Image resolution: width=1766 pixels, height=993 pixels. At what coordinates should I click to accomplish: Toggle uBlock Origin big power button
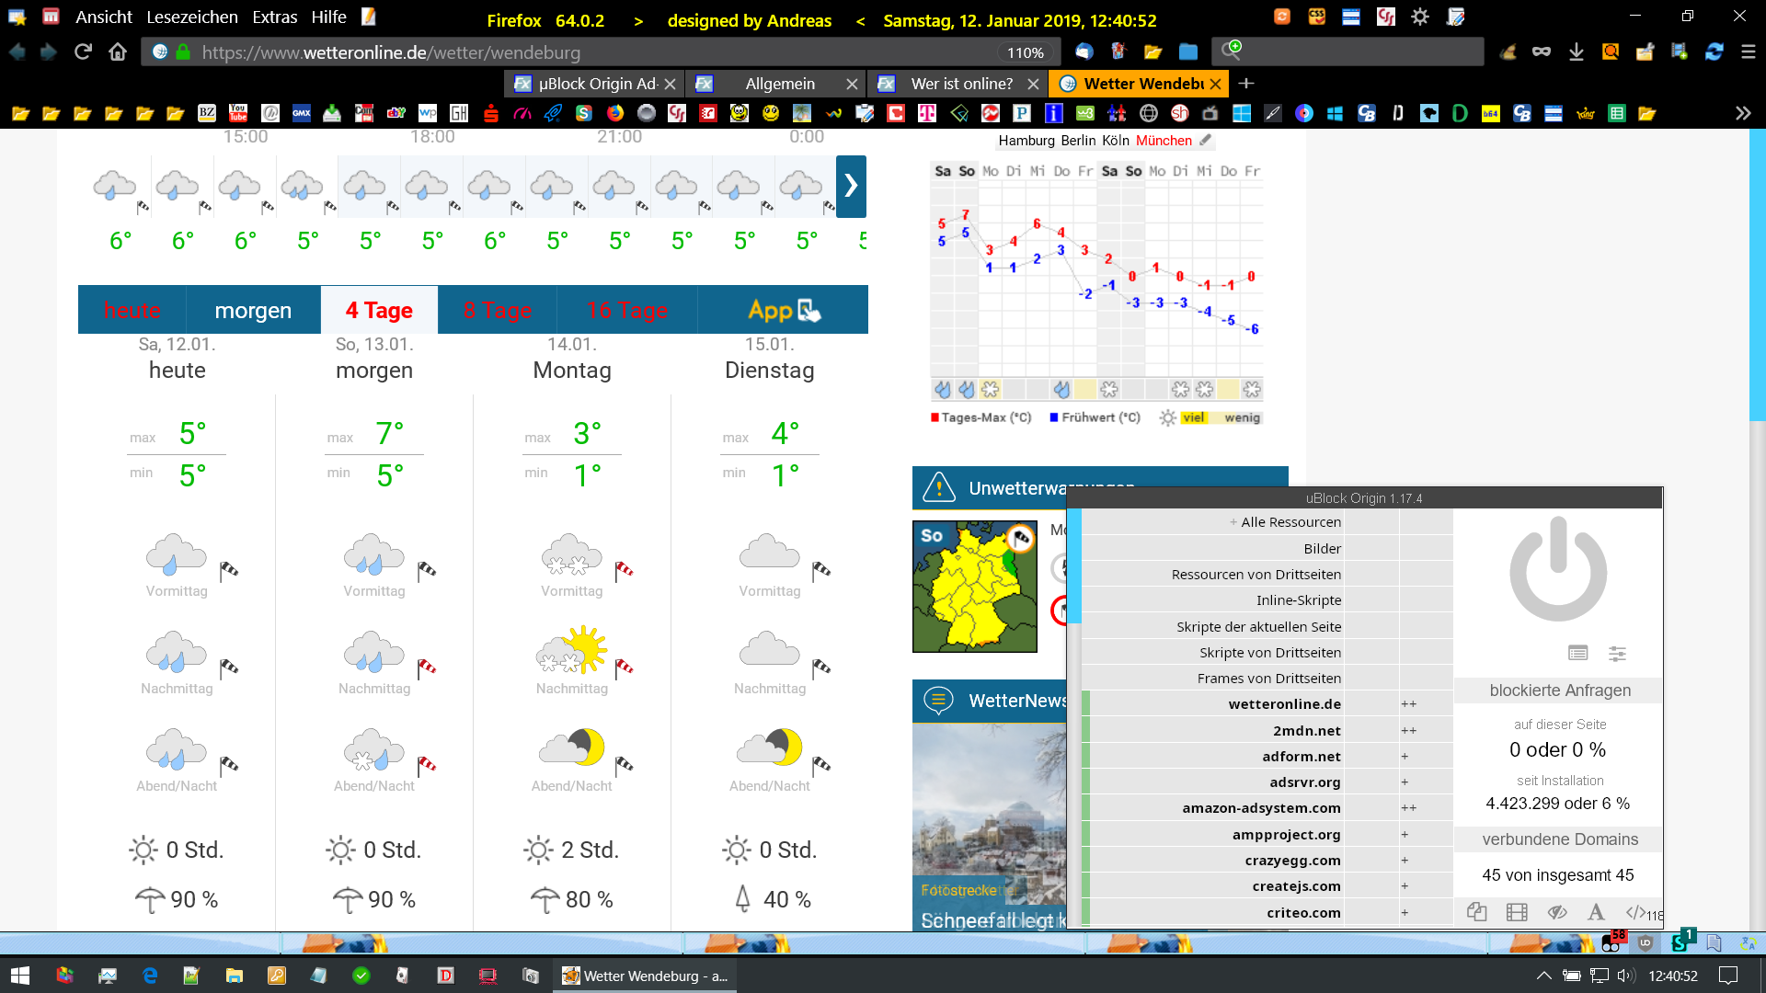point(1558,569)
